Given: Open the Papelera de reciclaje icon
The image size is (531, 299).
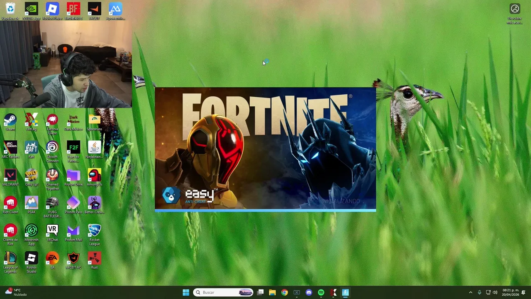Looking at the screenshot, I should click(10, 11).
